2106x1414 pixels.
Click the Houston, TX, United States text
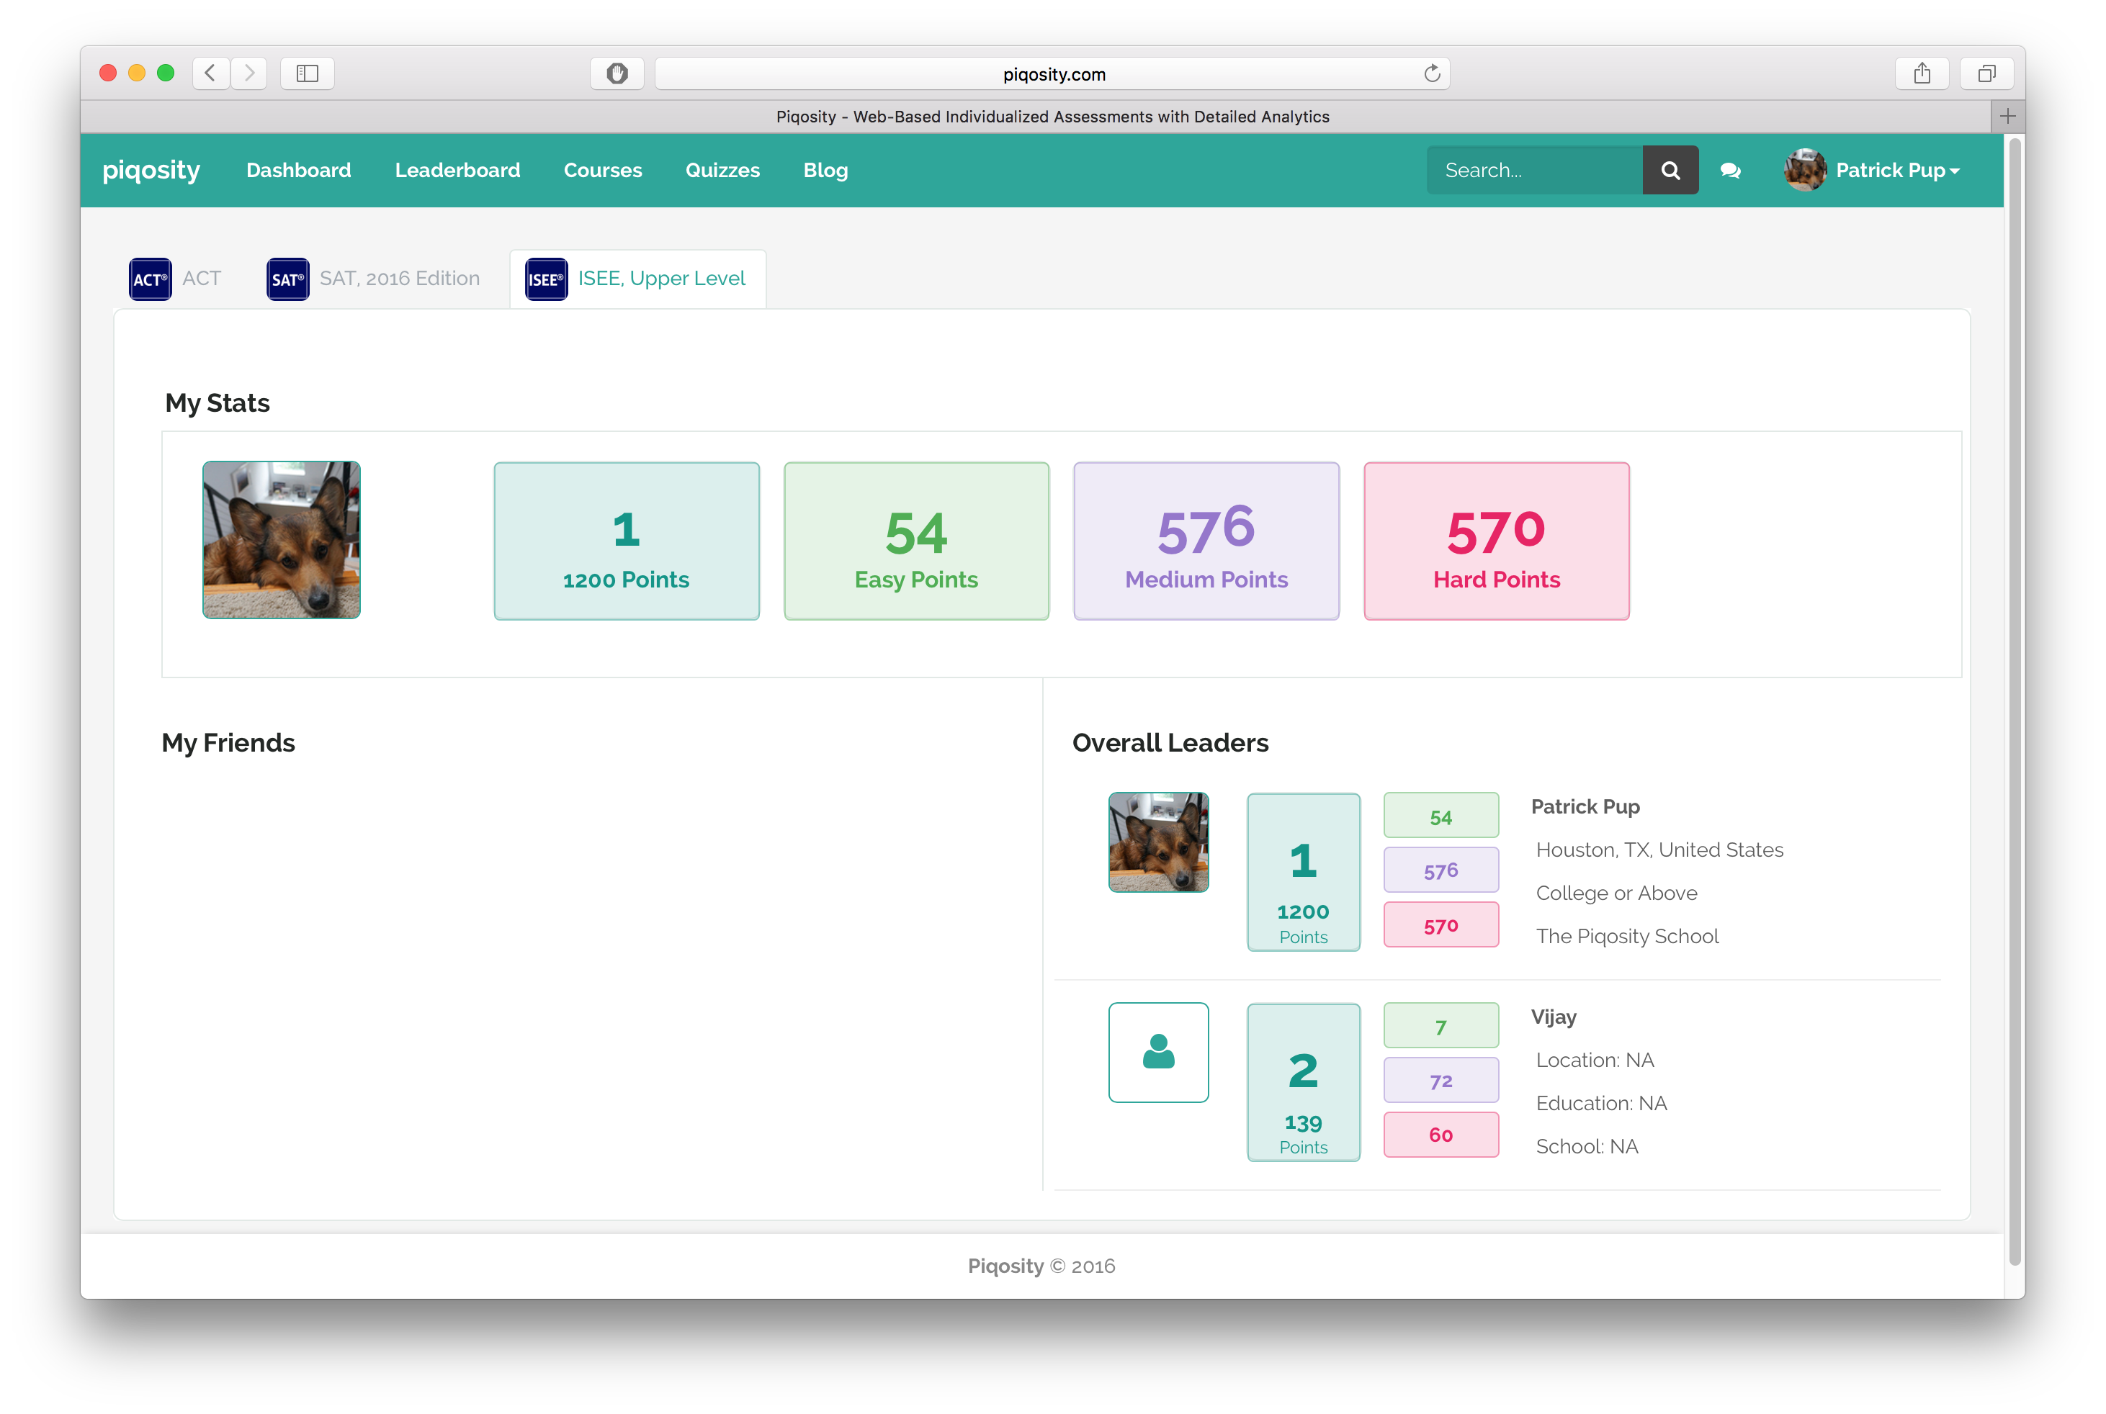click(x=1659, y=850)
